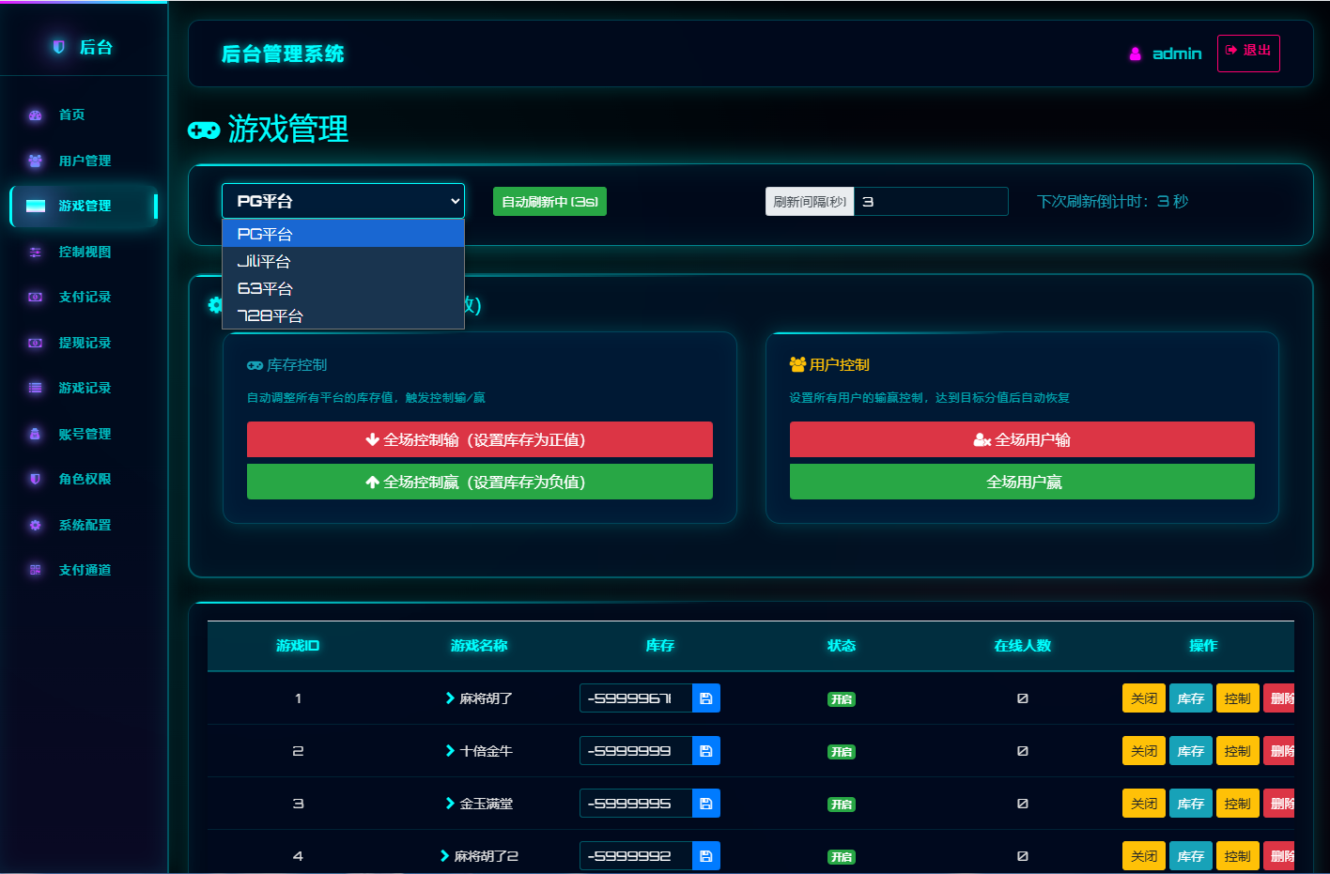The image size is (1330, 874).
Task: Expand the 麻将胡了2 row chevron
Action: pos(444,856)
